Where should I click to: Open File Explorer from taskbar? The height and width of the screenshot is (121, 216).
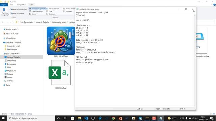pos(79,118)
